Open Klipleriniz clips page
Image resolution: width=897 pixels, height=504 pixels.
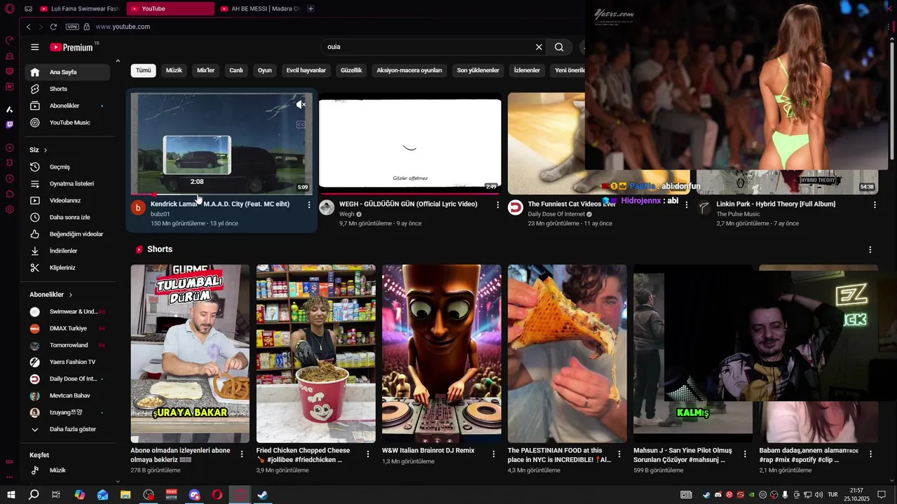click(x=67, y=267)
